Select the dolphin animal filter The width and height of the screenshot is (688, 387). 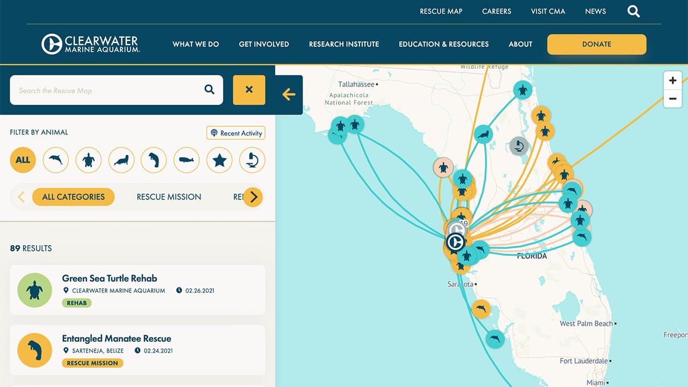tap(55, 160)
